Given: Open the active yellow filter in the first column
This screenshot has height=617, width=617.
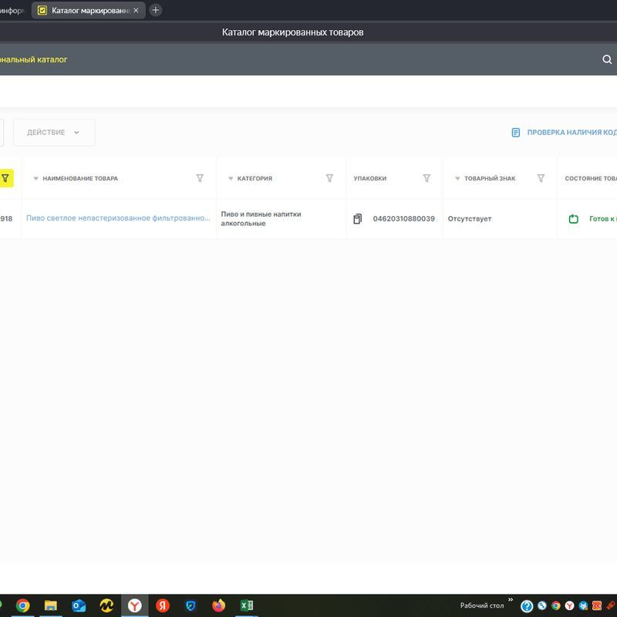Looking at the screenshot, I should (x=5, y=178).
